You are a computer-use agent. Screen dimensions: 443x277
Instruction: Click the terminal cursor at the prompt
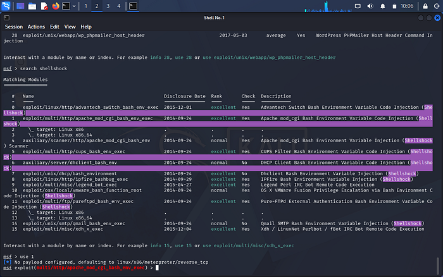tap(157, 268)
